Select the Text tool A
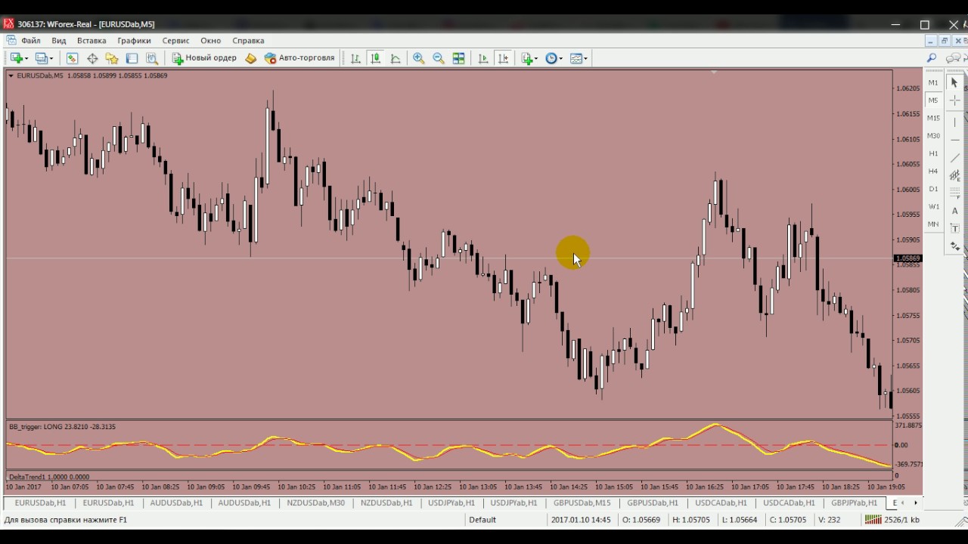 pyautogui.click(x=954, y=211)
